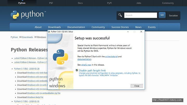The height and width of the screenshot is (105, 187).
Task: Click the Close button in the setup dialog
Action: click(x=137, y=86)
